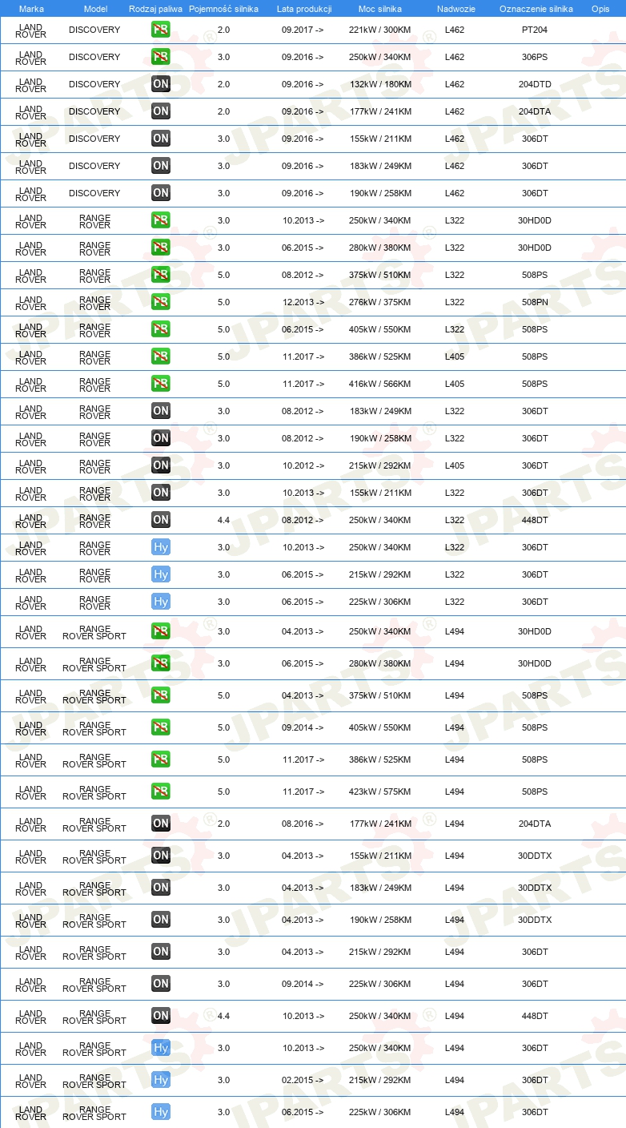This screenshot has height=1128, width=626.
Task: Click the Pojemność silnika column header
Action: click(x=224, y=9)
